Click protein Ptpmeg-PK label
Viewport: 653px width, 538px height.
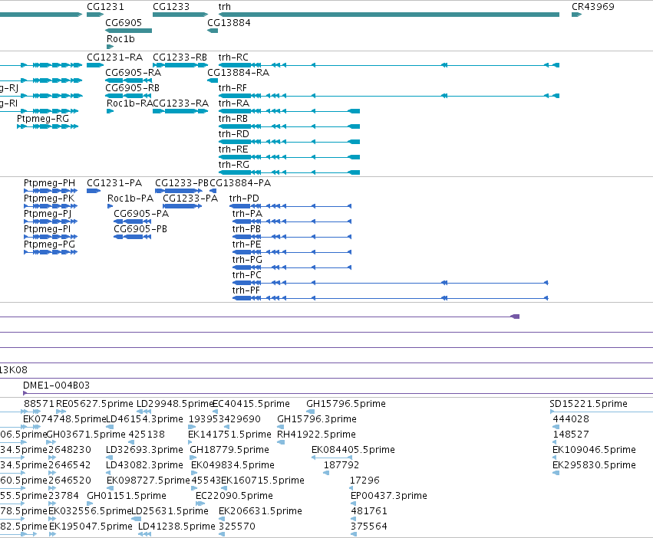point(49,198)
